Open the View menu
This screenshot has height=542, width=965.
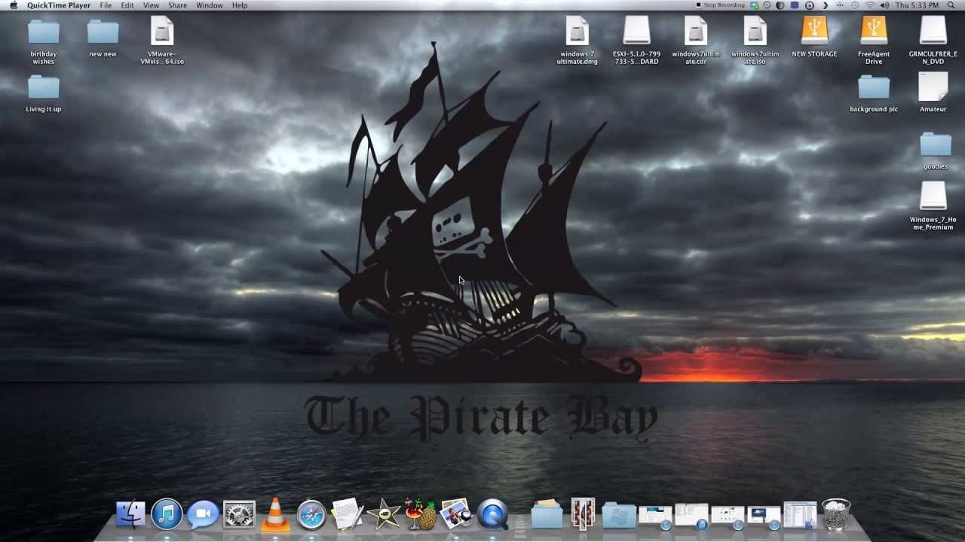151,5
